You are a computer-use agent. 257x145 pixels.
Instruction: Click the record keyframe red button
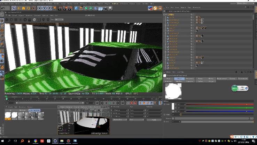[x=131, y=103]
